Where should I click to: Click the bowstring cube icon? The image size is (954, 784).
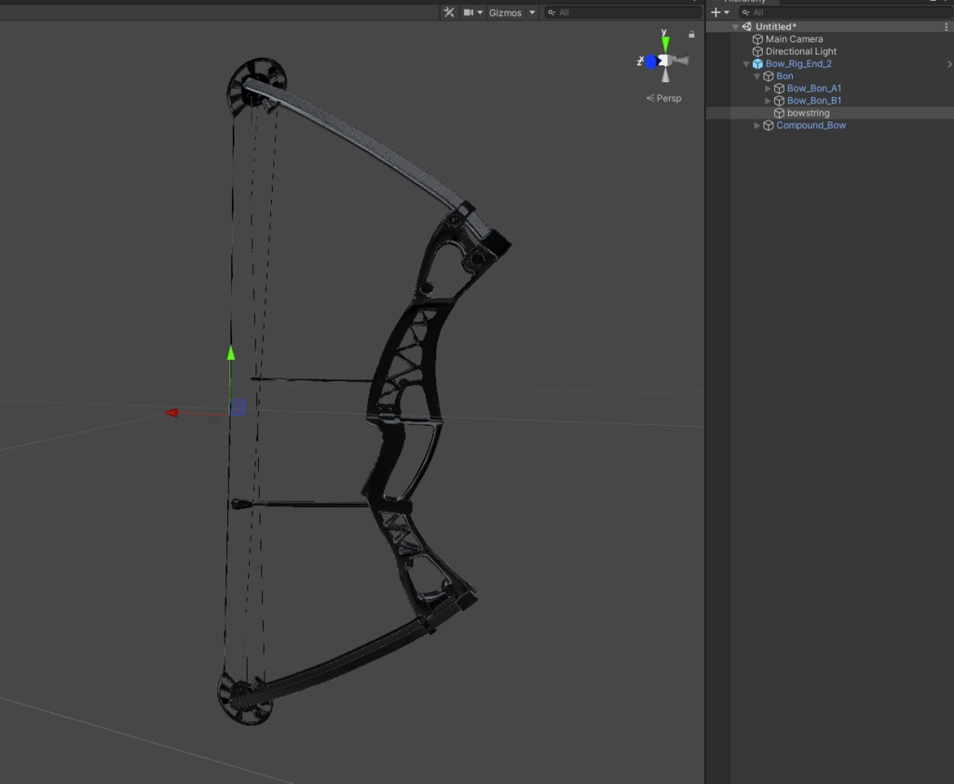tap(779, 113)
